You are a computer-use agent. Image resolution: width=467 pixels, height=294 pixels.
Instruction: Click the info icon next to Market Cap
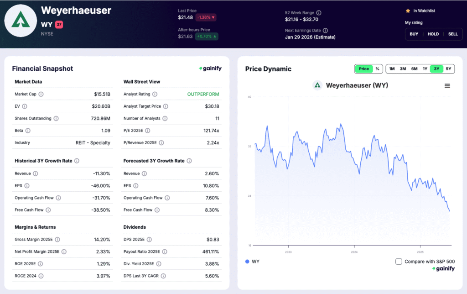point(41,94)
